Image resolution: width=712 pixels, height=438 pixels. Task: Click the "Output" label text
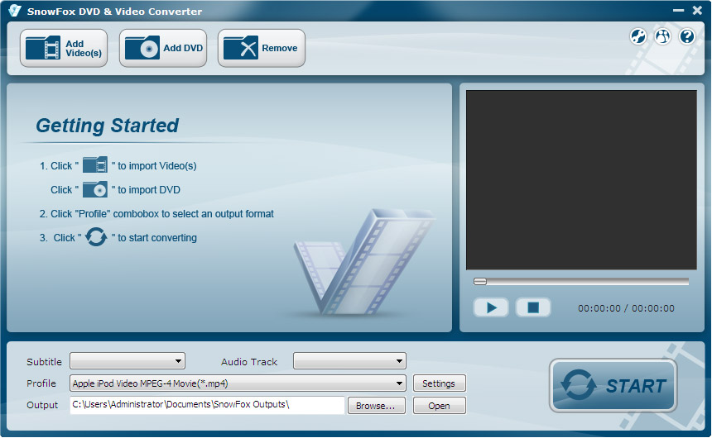(42, 405)
